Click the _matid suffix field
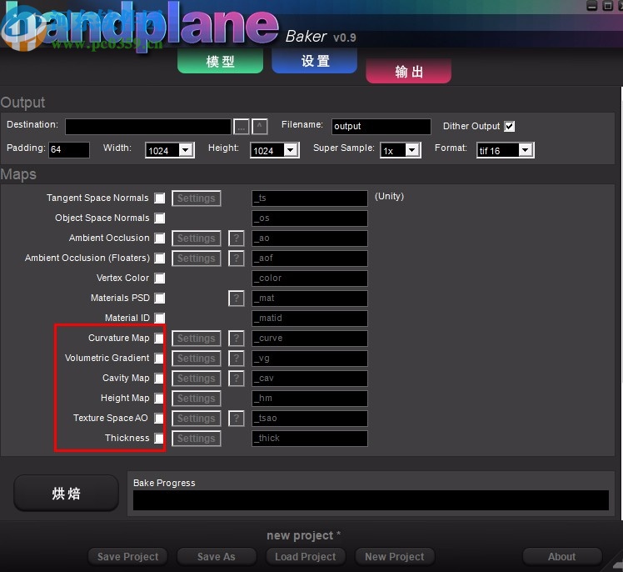Image resolution: width=623 pixels, height=572 pixels. coord(310,319)
